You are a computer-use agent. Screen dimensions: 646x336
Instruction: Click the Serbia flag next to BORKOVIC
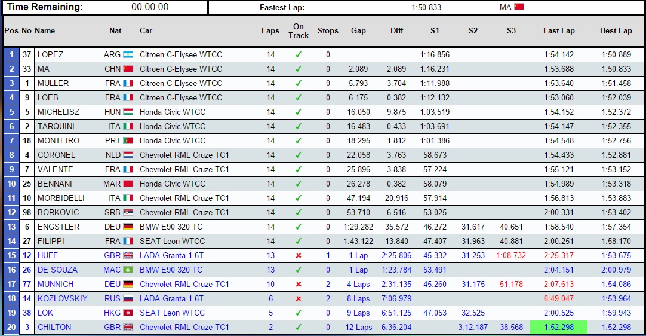click(128, 212)
